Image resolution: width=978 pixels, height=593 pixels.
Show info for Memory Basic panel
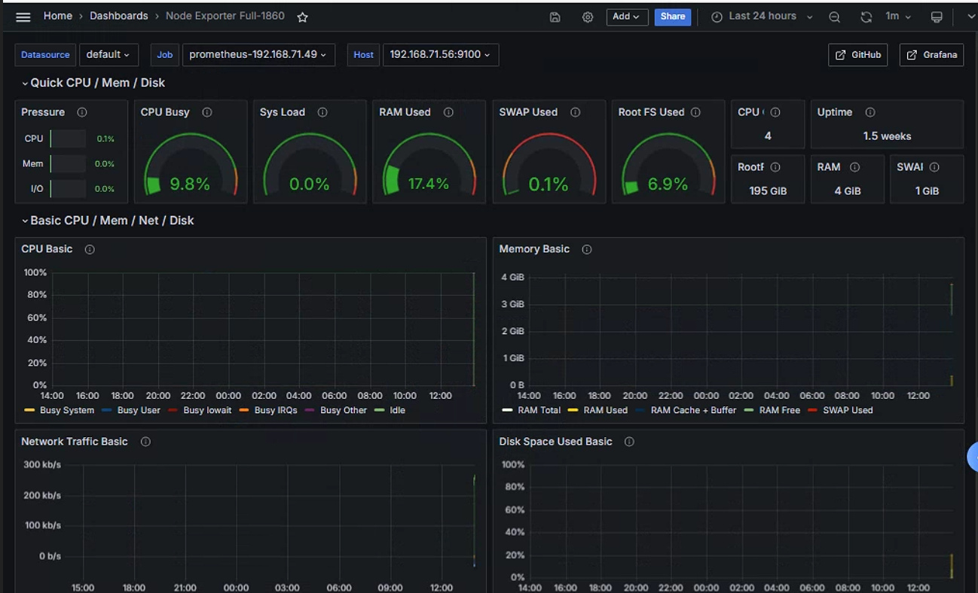pos(587,249)
